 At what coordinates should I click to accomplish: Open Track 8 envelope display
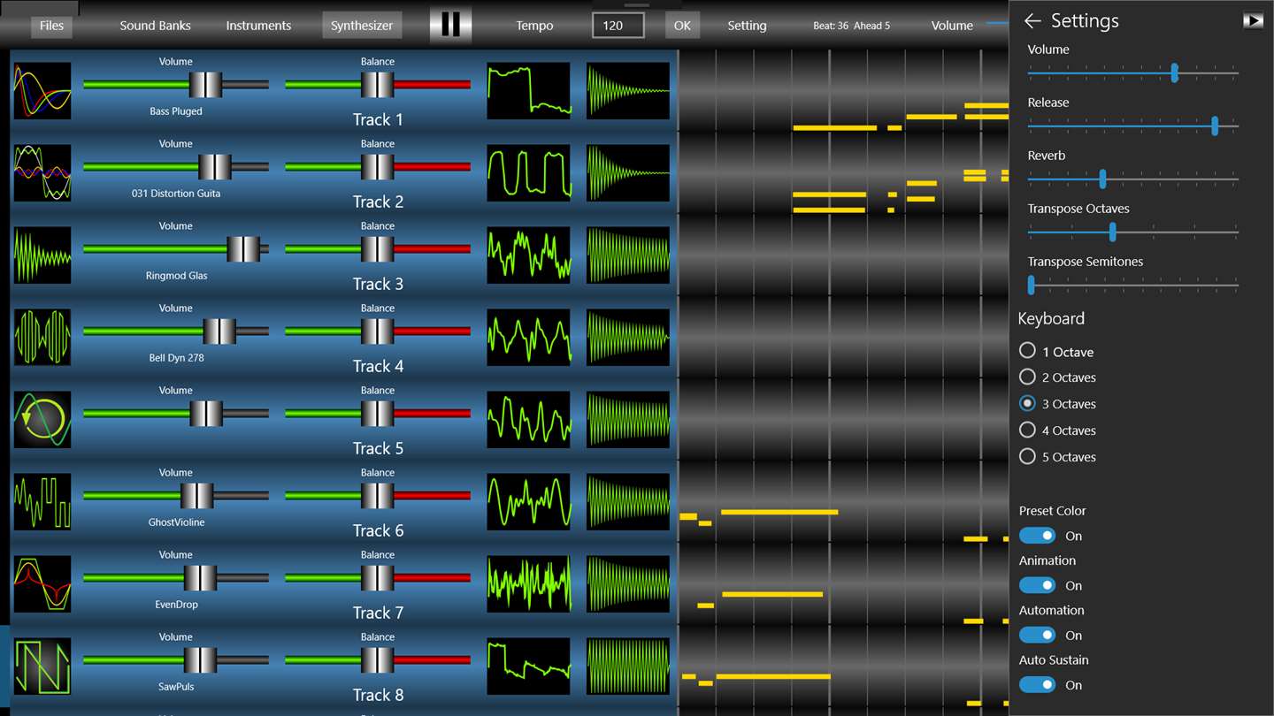point(628,666)
